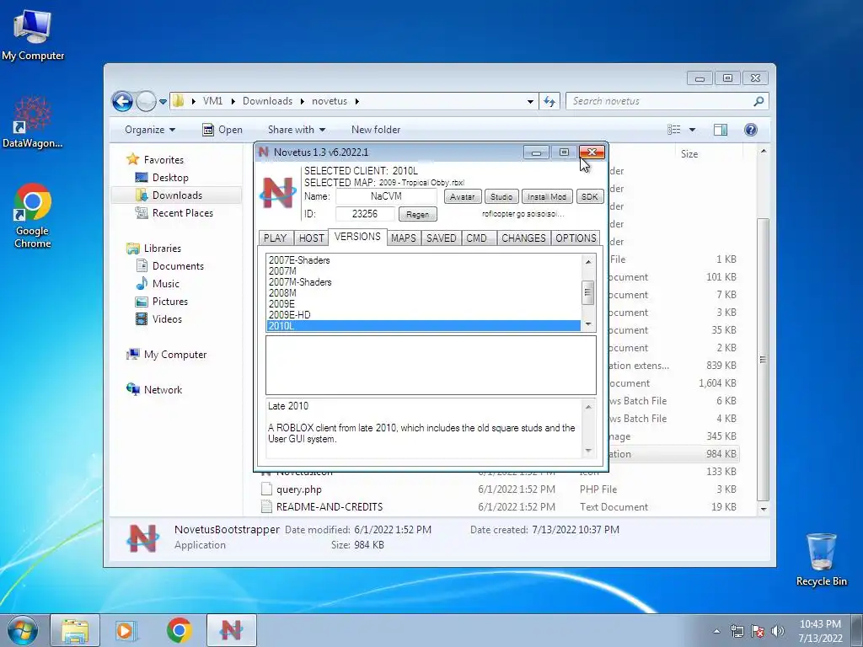This screenshot has width=863, height=647.
Task: Expand the Downloads breadcrumb arrow
Action: point(303,101)
